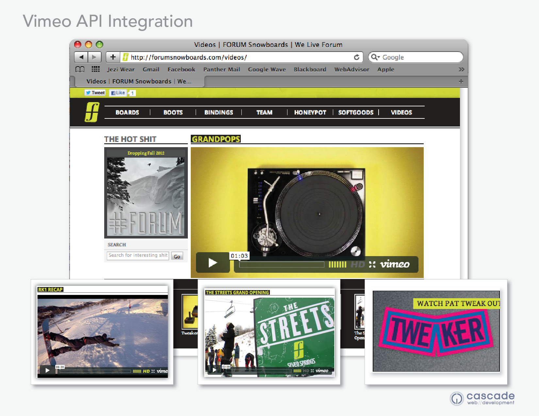The height and width of the screenshot is (416, 539).
Task: Open the Panther Mail bookmark
Action: click(x=221, y=69)
